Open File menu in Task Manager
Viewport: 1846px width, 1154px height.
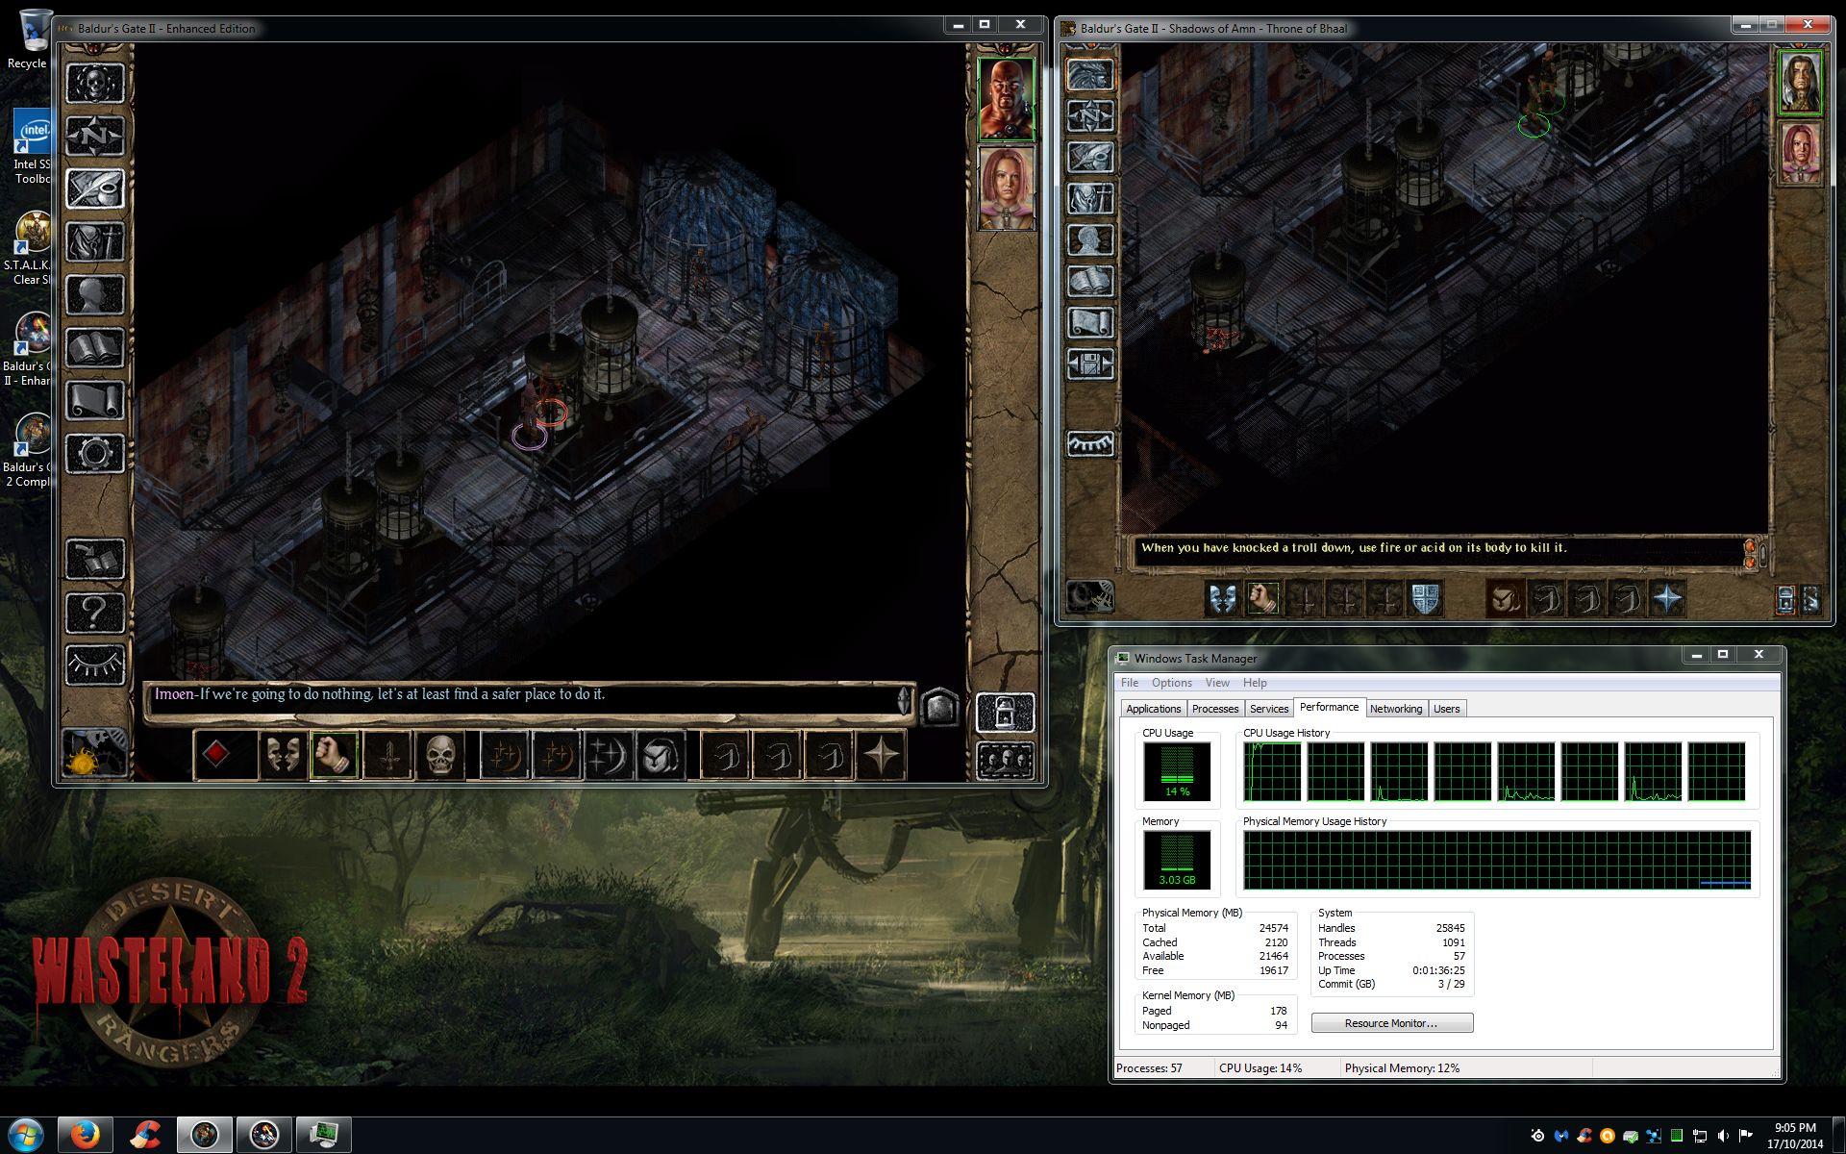coord(1130,683)
